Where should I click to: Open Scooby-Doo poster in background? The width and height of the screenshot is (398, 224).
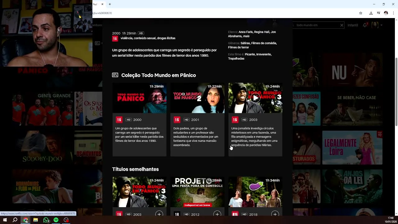pos(42,147)
